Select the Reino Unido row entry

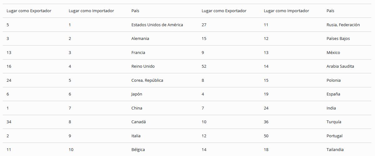pos(143,66)
